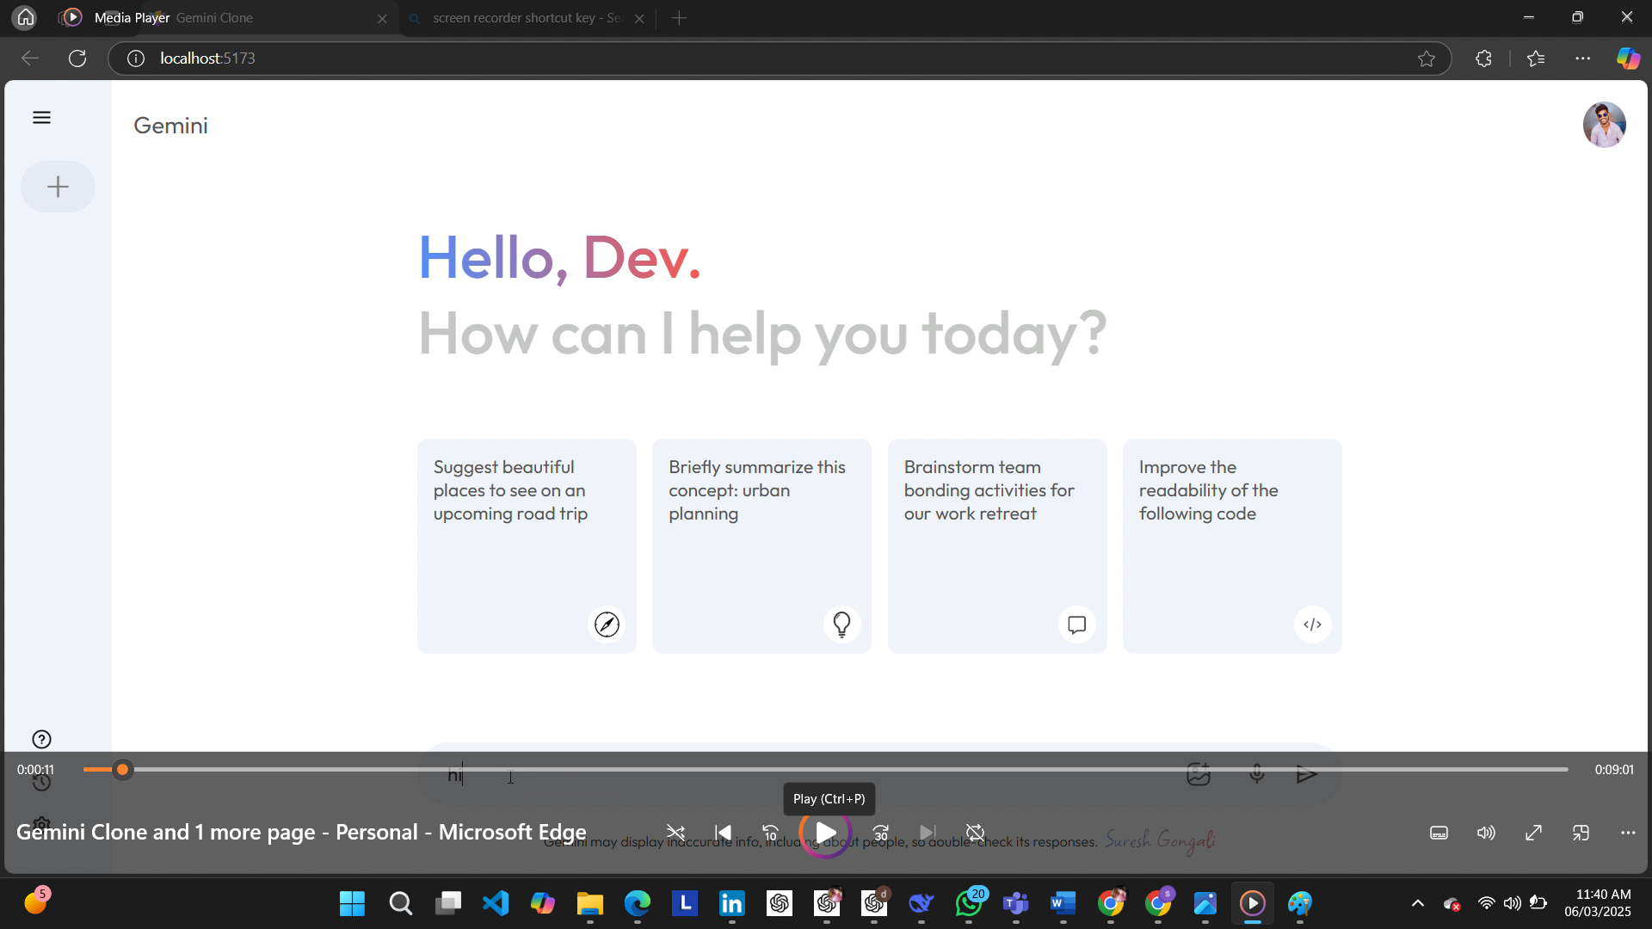Click the browser refresh icon

point(77,58)
